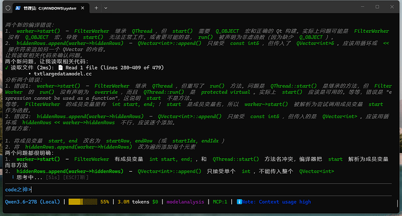The image size is (402, 216).
Task: Click the startRow, endRow suggestion text
Action: 129,141
